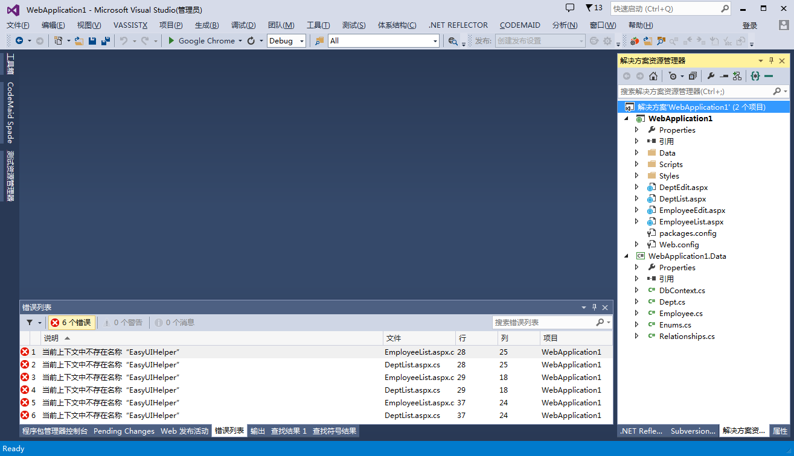The image size is (794, 456).
Task: Select the DeptEdit.aspx file
Action: 682,187
